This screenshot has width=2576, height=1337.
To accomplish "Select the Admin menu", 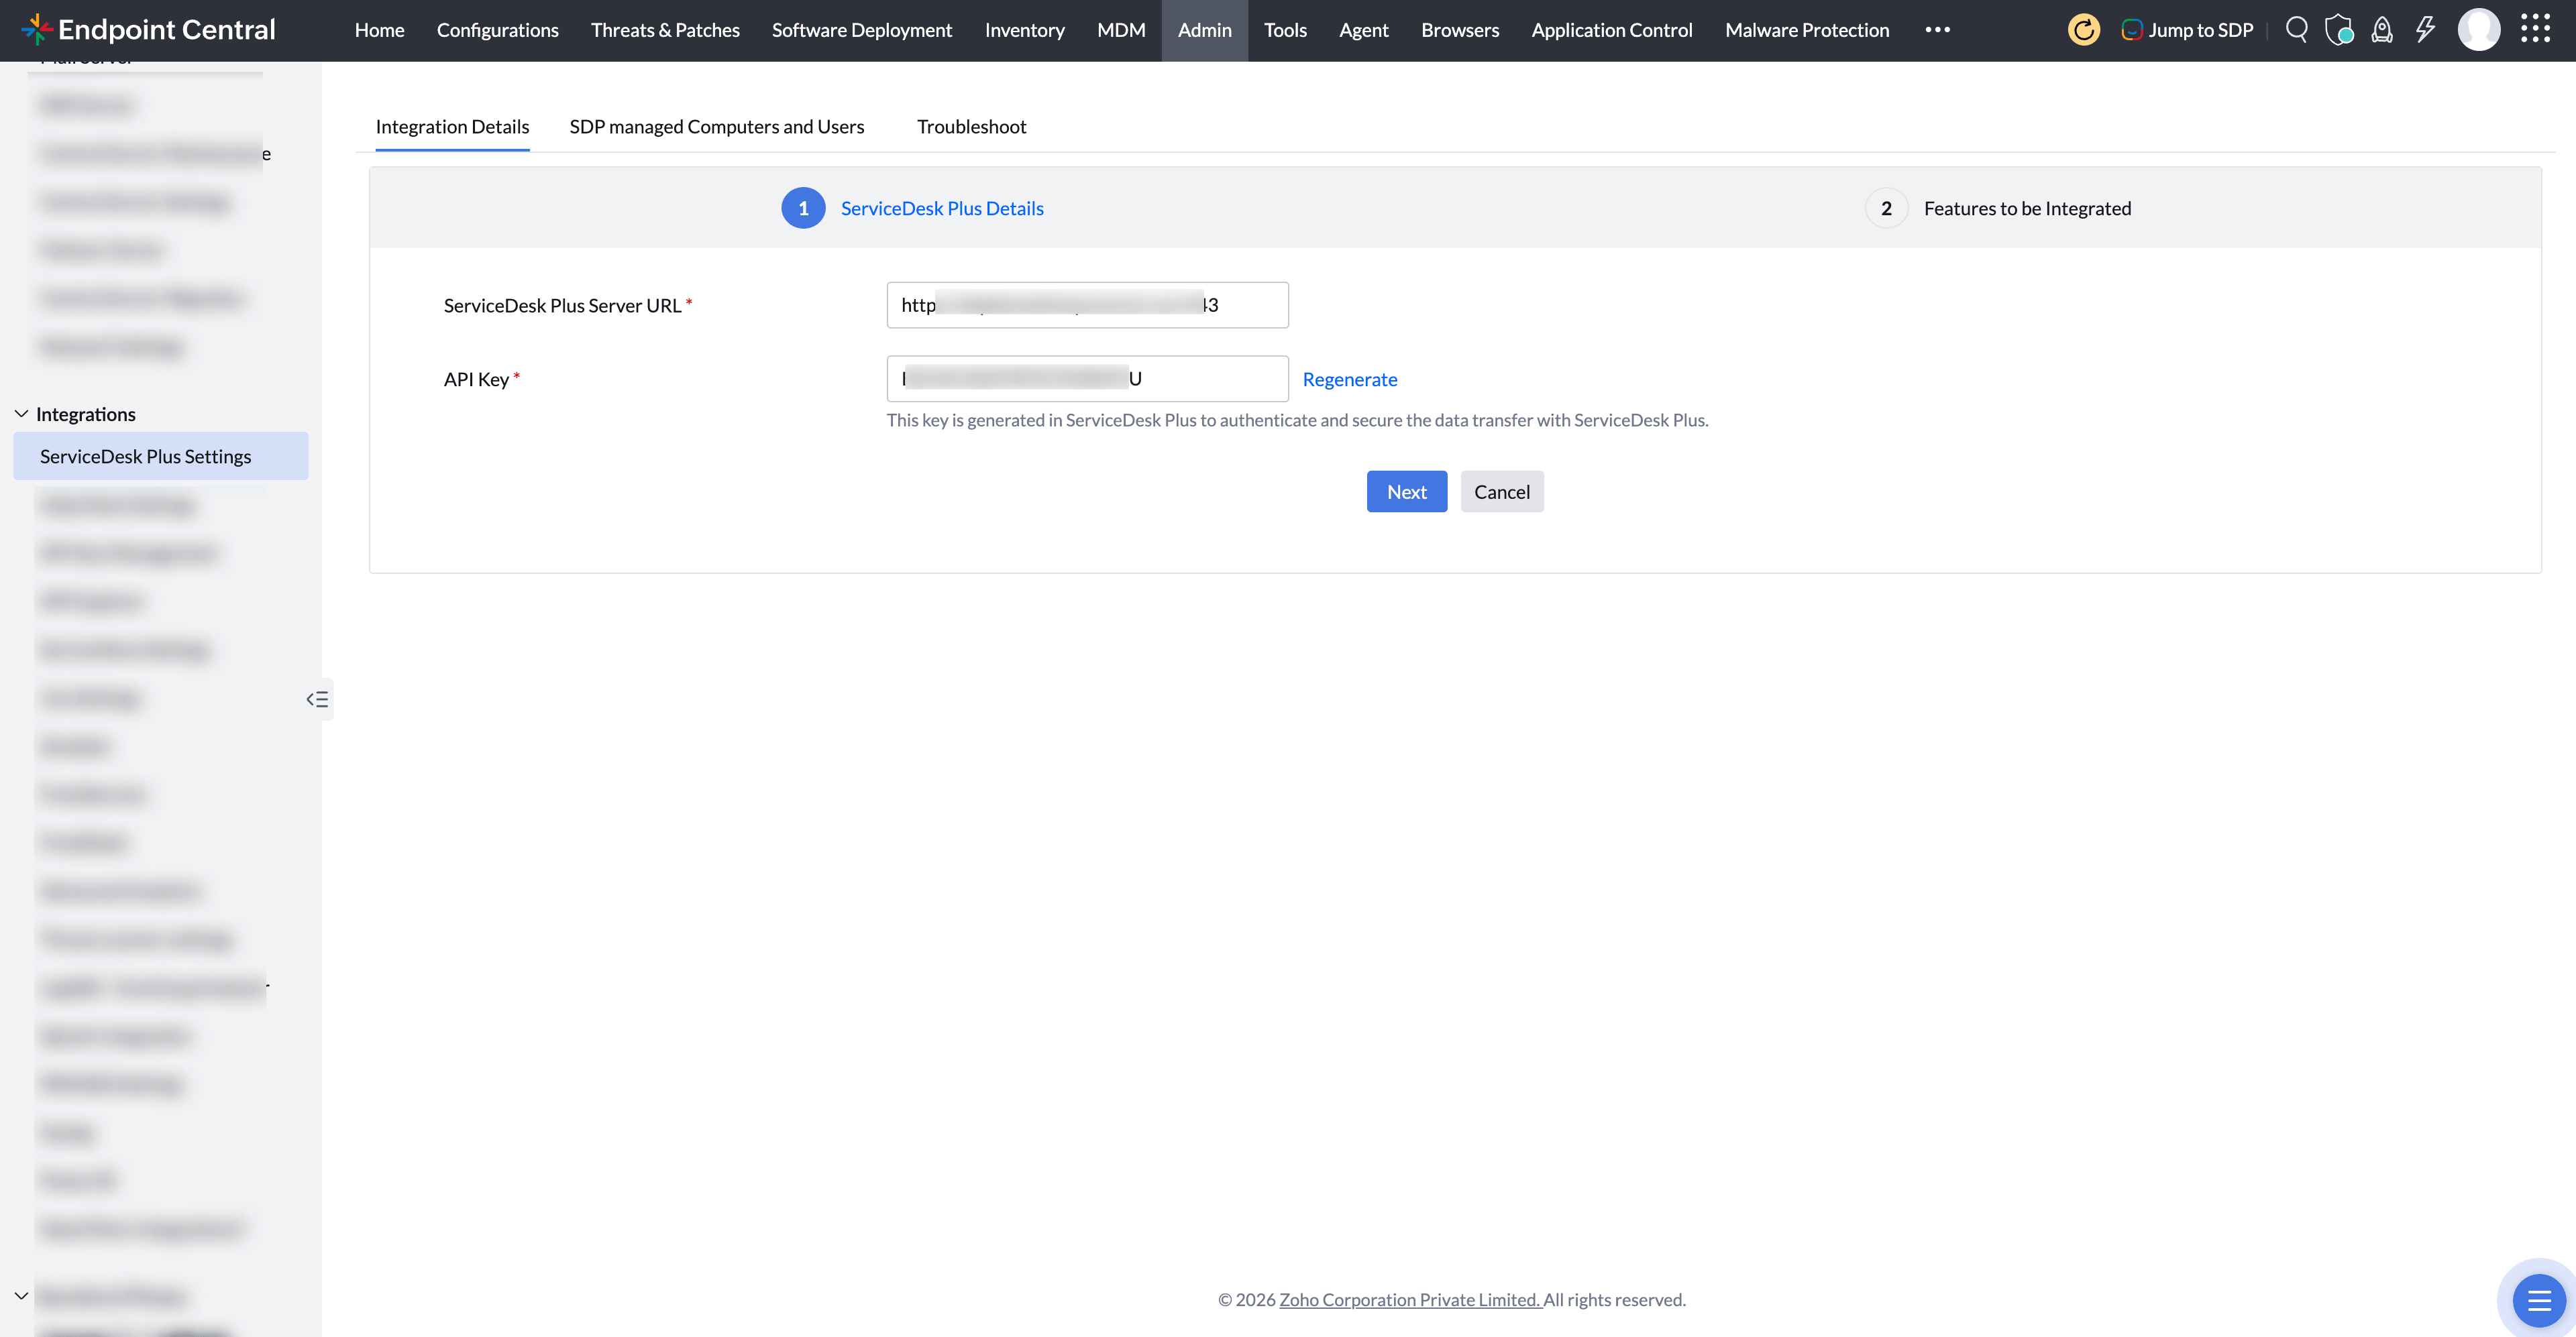I will pyautogui.click(x=1205, y=30).
